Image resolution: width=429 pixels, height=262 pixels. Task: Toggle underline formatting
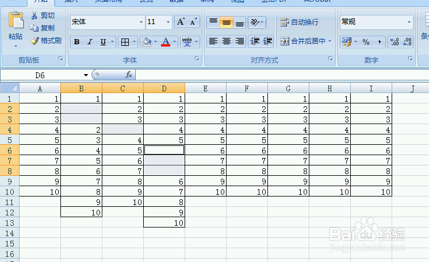(x=103, y=42)
